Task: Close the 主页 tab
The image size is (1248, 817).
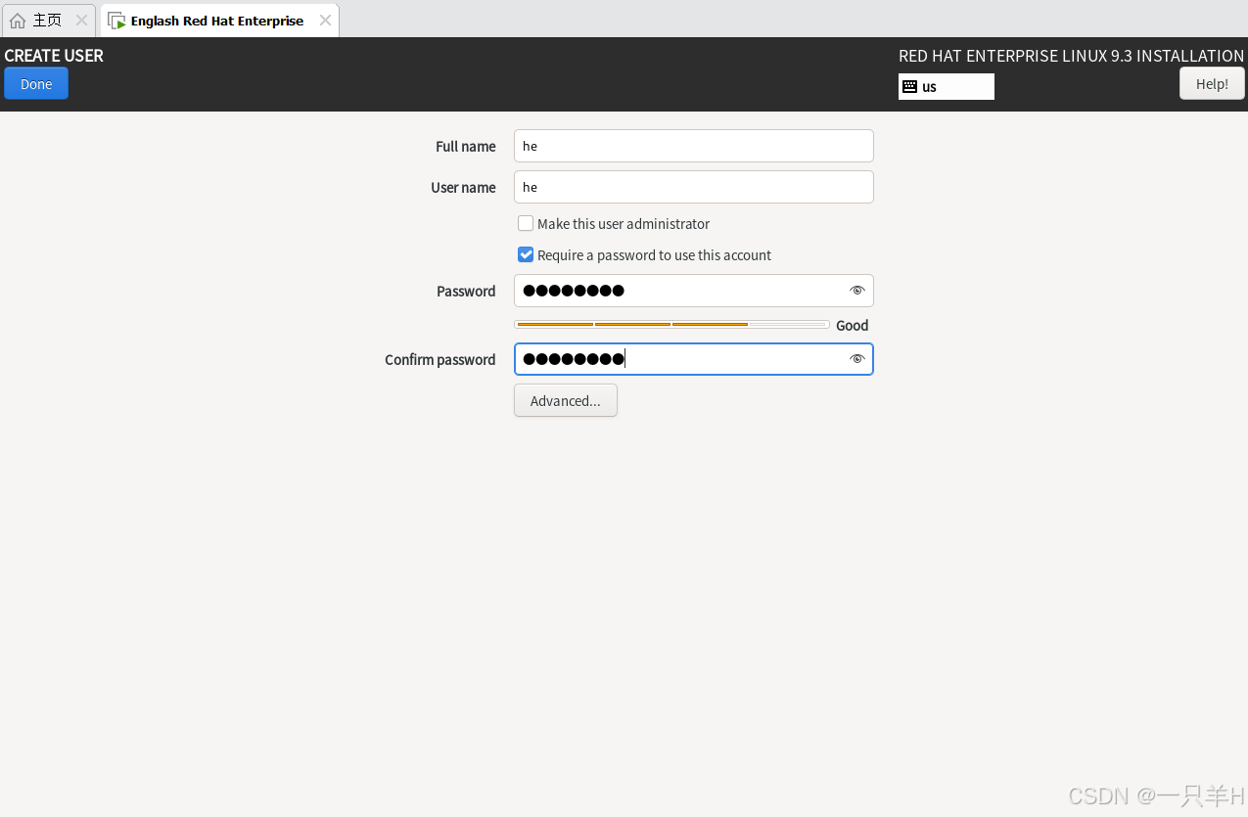Action: [81, 20]
